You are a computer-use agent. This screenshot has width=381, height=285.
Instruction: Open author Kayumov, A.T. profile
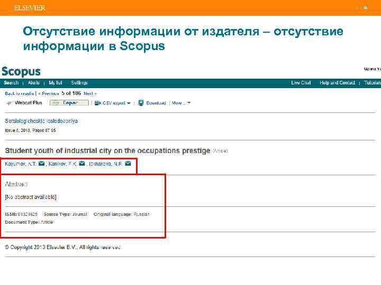point(21,164)
